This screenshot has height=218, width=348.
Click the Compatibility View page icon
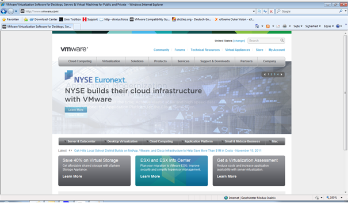coord(259,11)
